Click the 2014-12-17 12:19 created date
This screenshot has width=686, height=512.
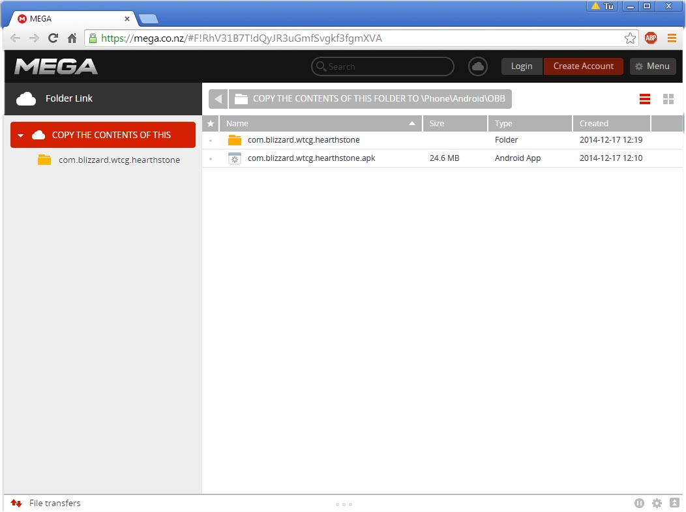pos(611,140)
